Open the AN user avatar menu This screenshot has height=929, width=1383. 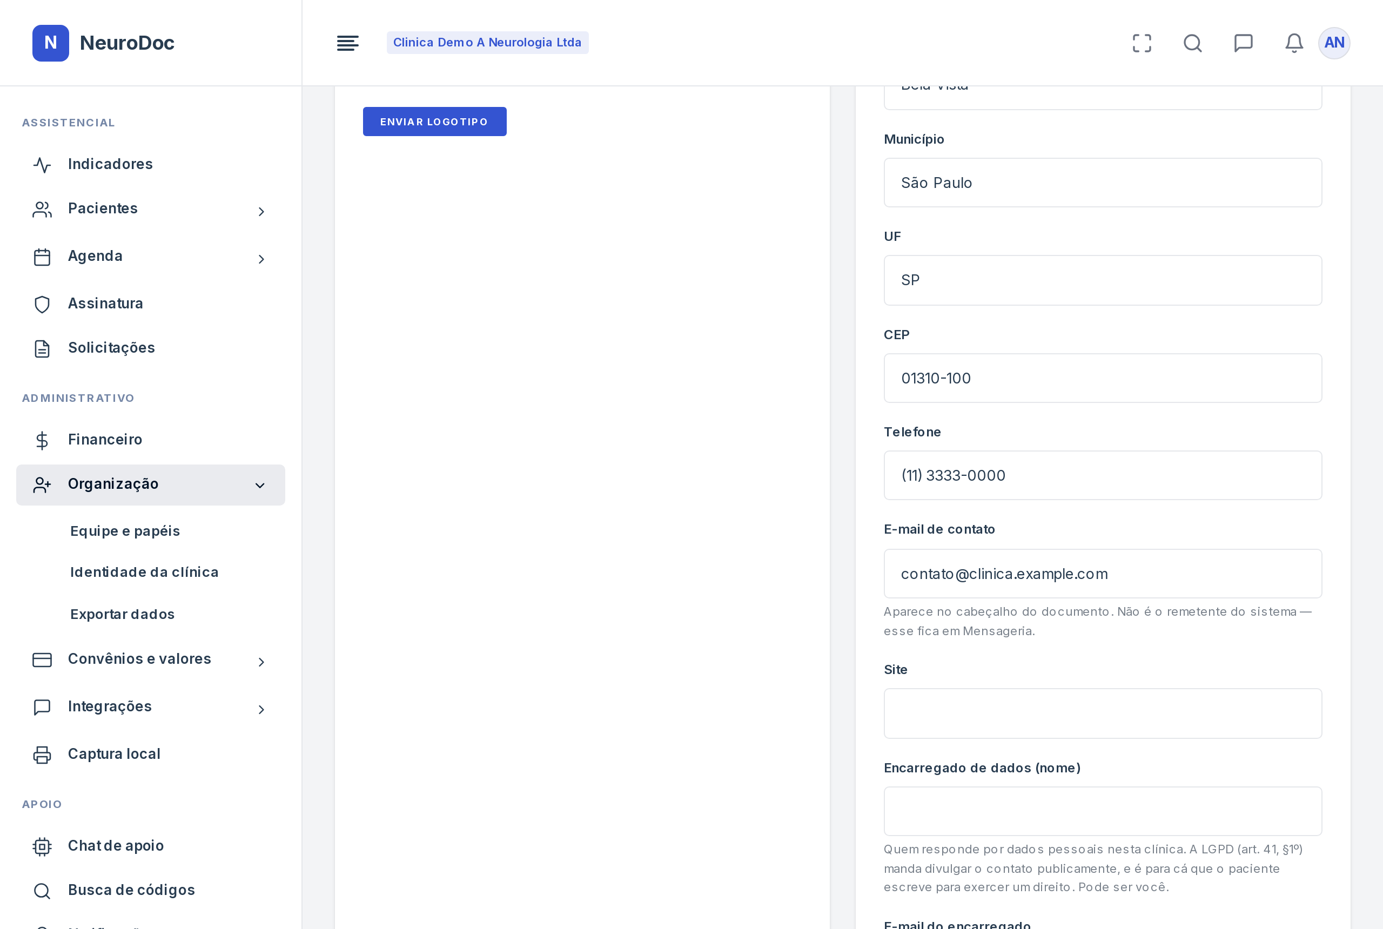[1334, 43]
